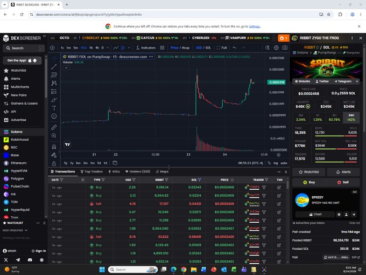Open the Discord icon in sidebar footer
The height and width of the screenshot is (275, 366).
[30, 260]
